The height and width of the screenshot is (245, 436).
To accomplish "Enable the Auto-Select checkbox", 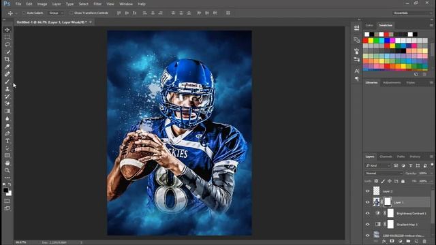I will click(x=24, y=13).
